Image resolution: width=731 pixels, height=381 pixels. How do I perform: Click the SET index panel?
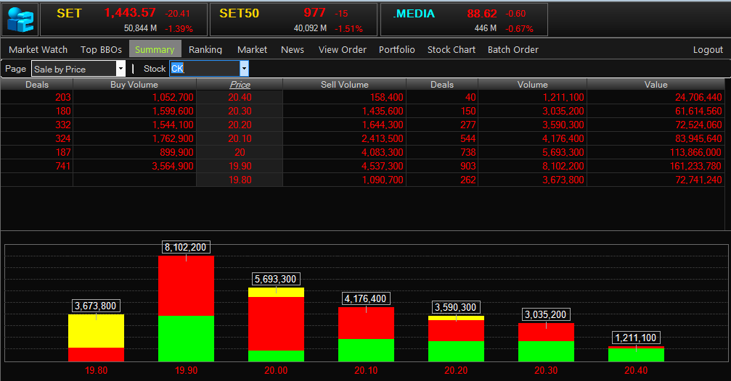point(123,20)
